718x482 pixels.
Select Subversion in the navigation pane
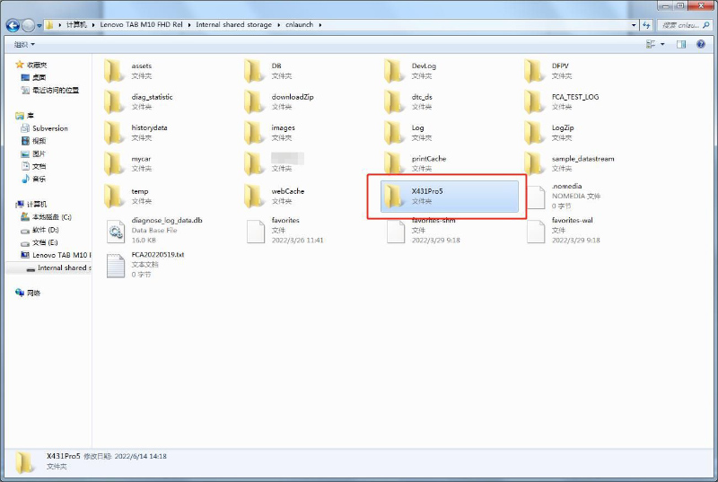49,128
